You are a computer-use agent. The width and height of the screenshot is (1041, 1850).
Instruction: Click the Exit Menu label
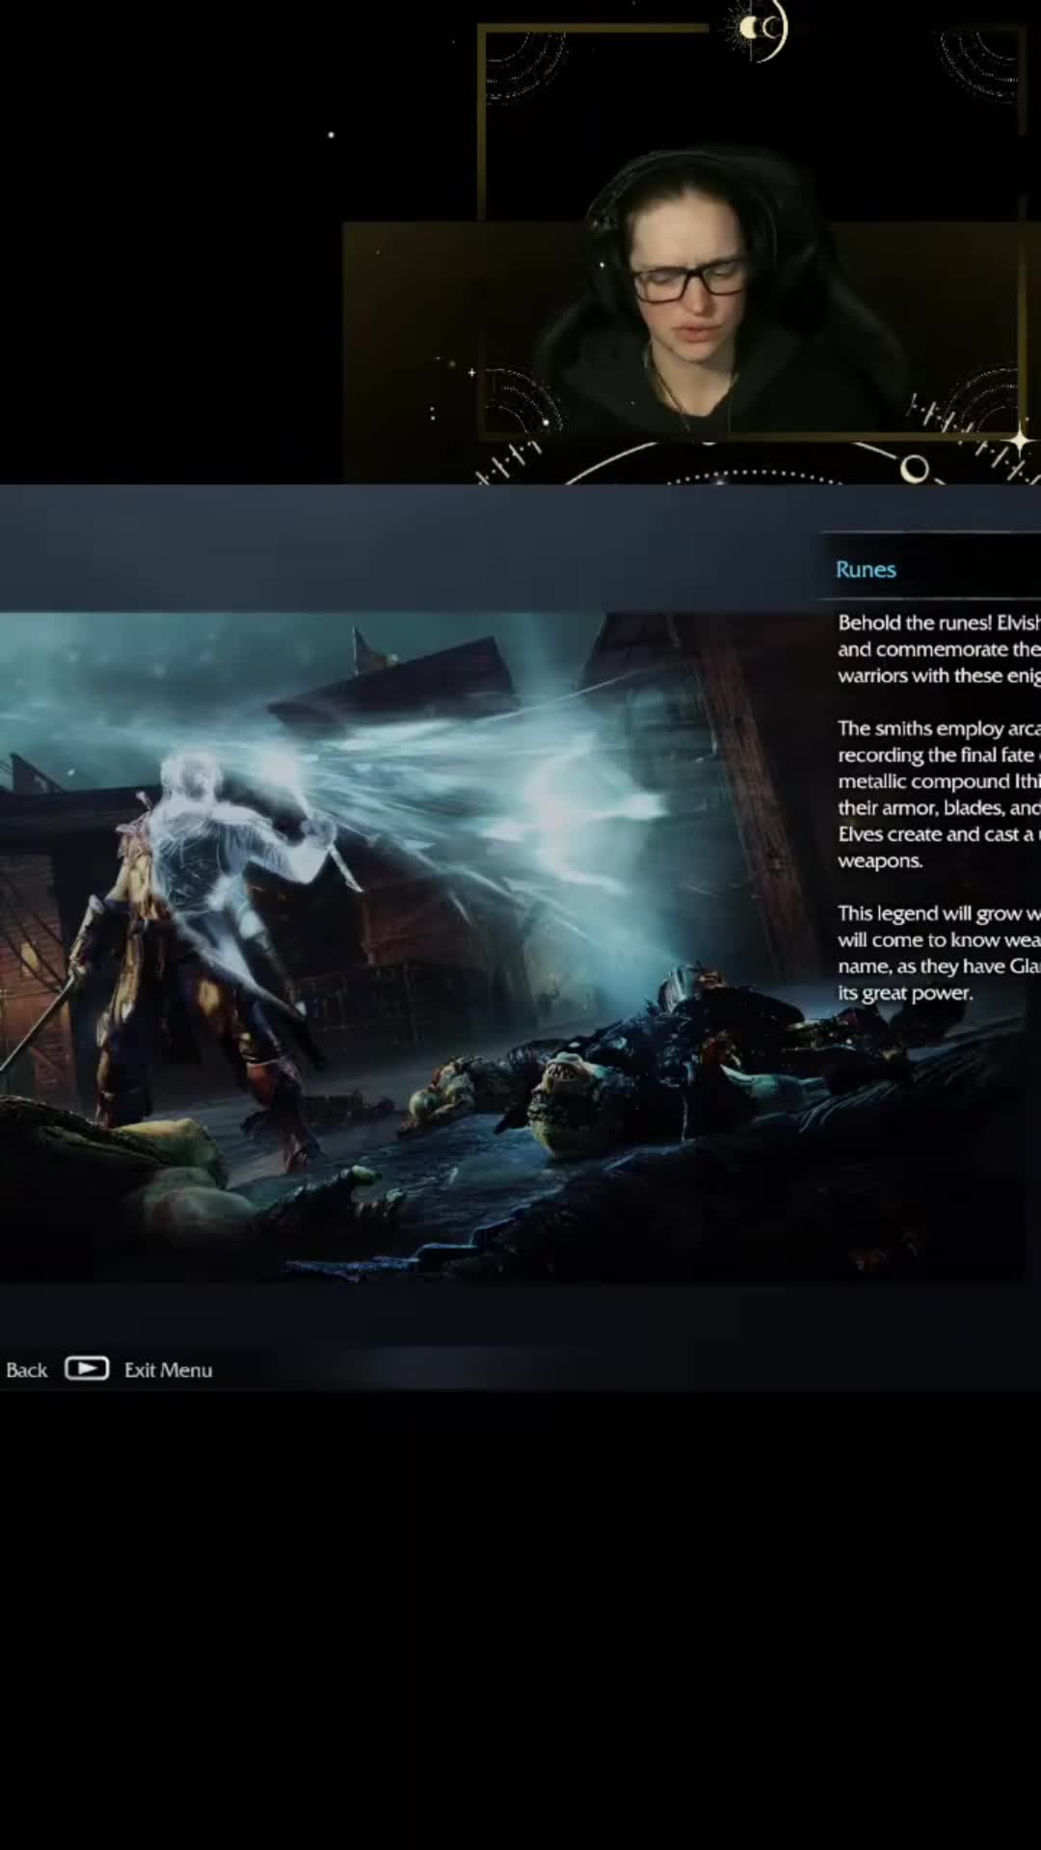(168, 1370)
